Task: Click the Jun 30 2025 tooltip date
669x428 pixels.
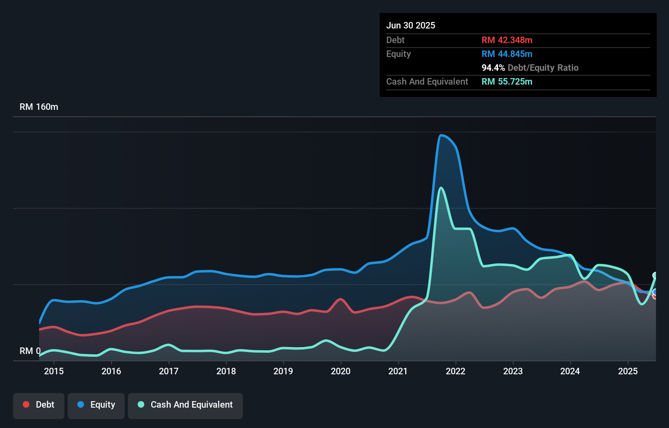Action: coord(411,25)
